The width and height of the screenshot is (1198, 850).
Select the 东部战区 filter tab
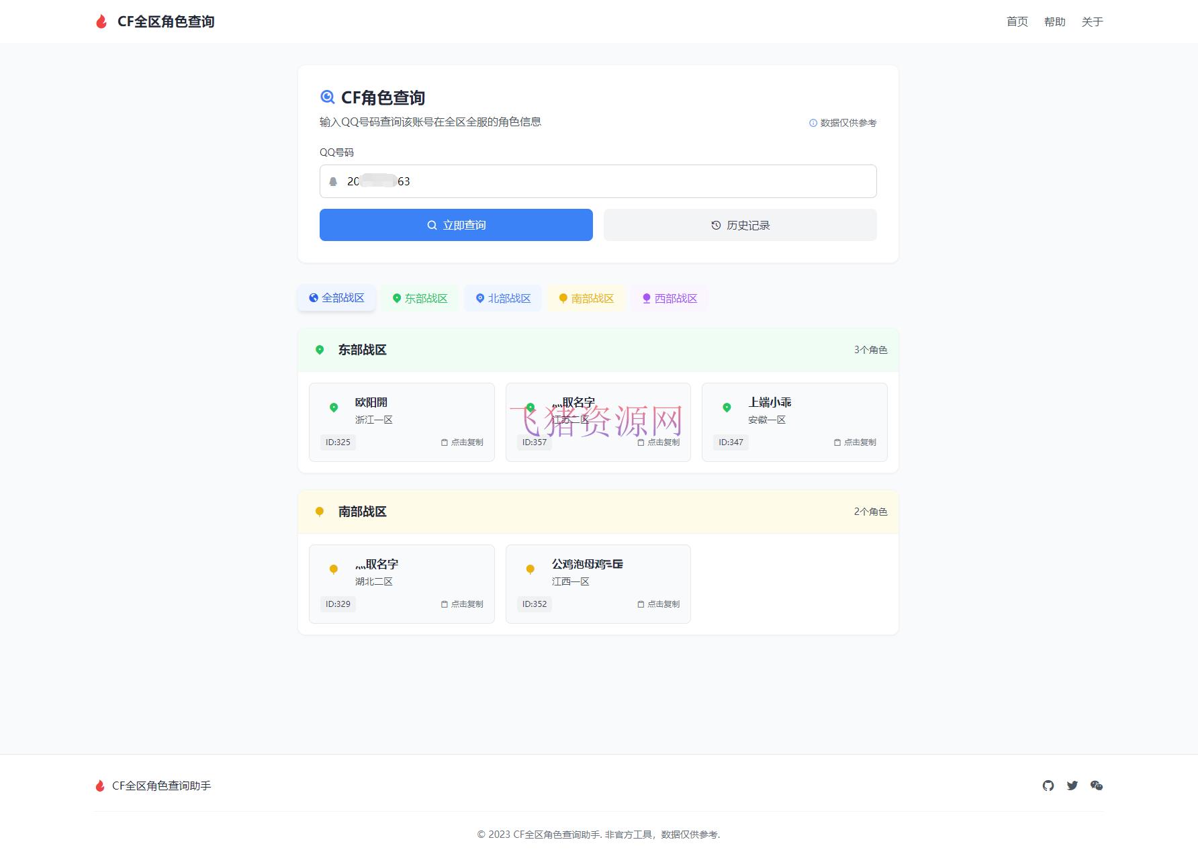tap(420, 298)
